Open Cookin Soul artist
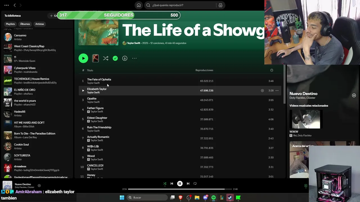 [38, 146]
